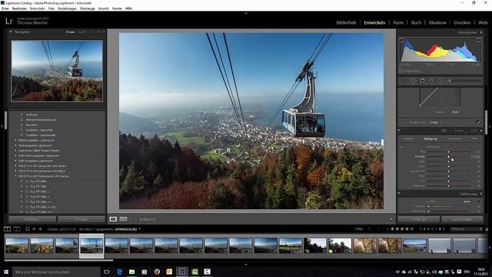The image size is (492, 277).
Task: Click the Orange saturation slider handle
Action: tap(448, 156)
